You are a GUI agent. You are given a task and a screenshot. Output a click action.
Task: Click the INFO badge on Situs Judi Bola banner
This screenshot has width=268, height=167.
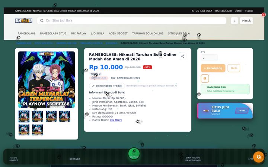[x=242, y=111]
